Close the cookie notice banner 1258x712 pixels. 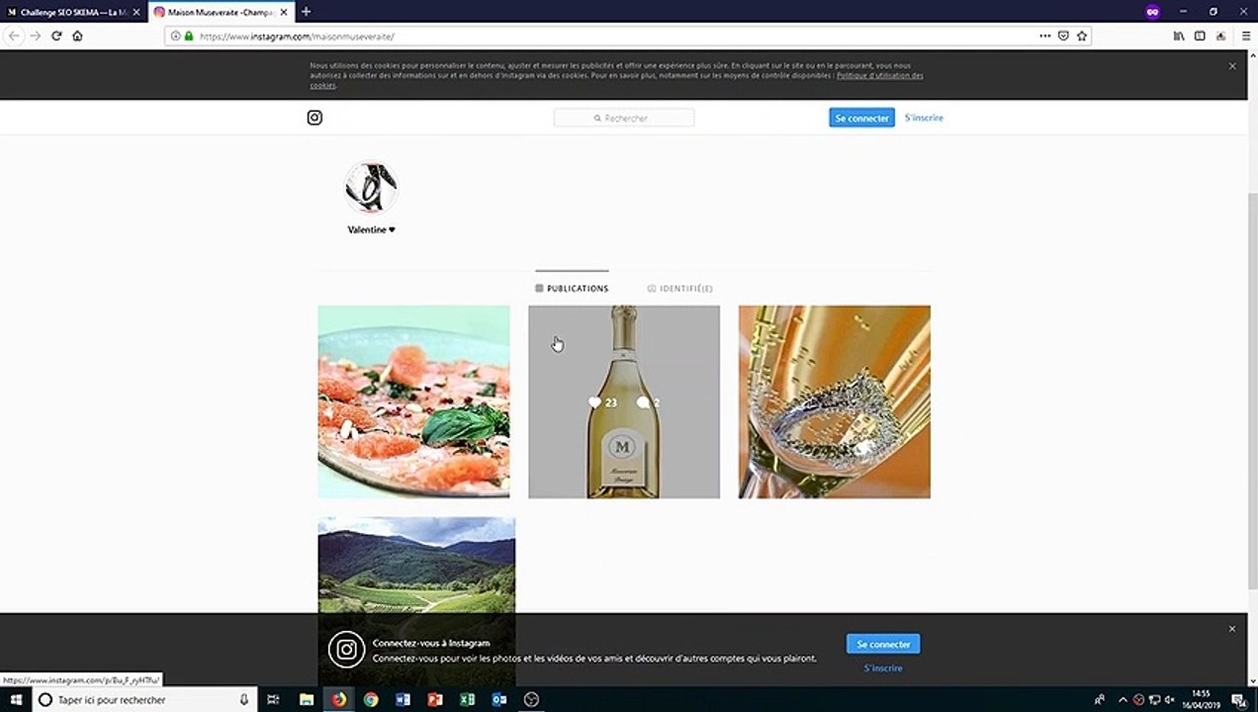1232,66
